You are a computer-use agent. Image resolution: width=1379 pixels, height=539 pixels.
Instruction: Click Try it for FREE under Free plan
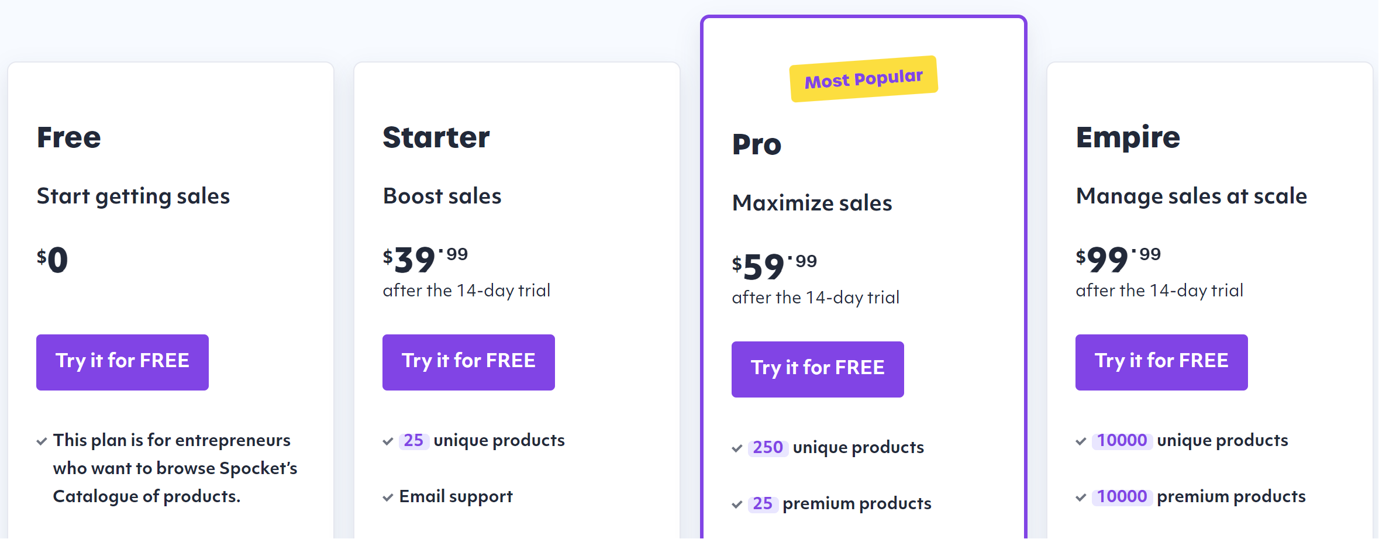tap(122, 362)
